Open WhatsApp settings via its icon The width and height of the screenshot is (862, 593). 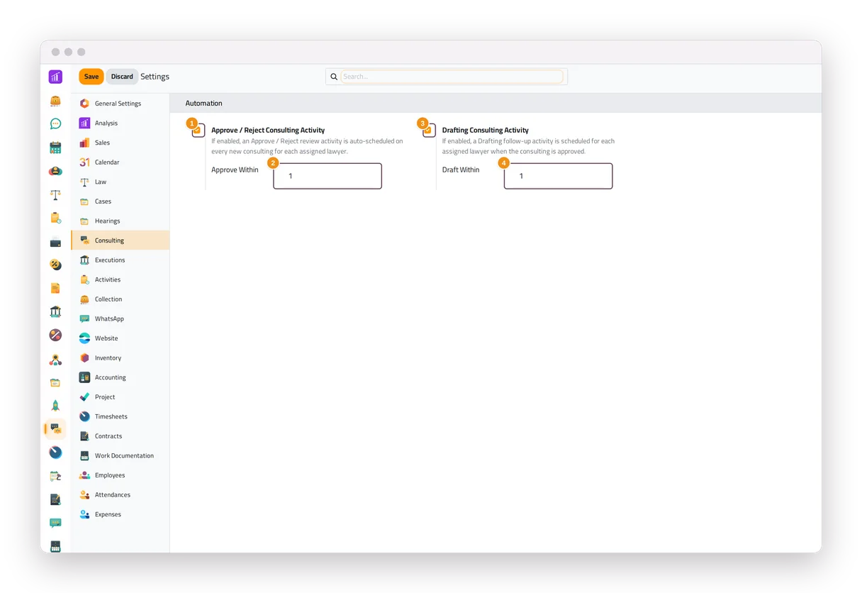[x=84, y=319]
